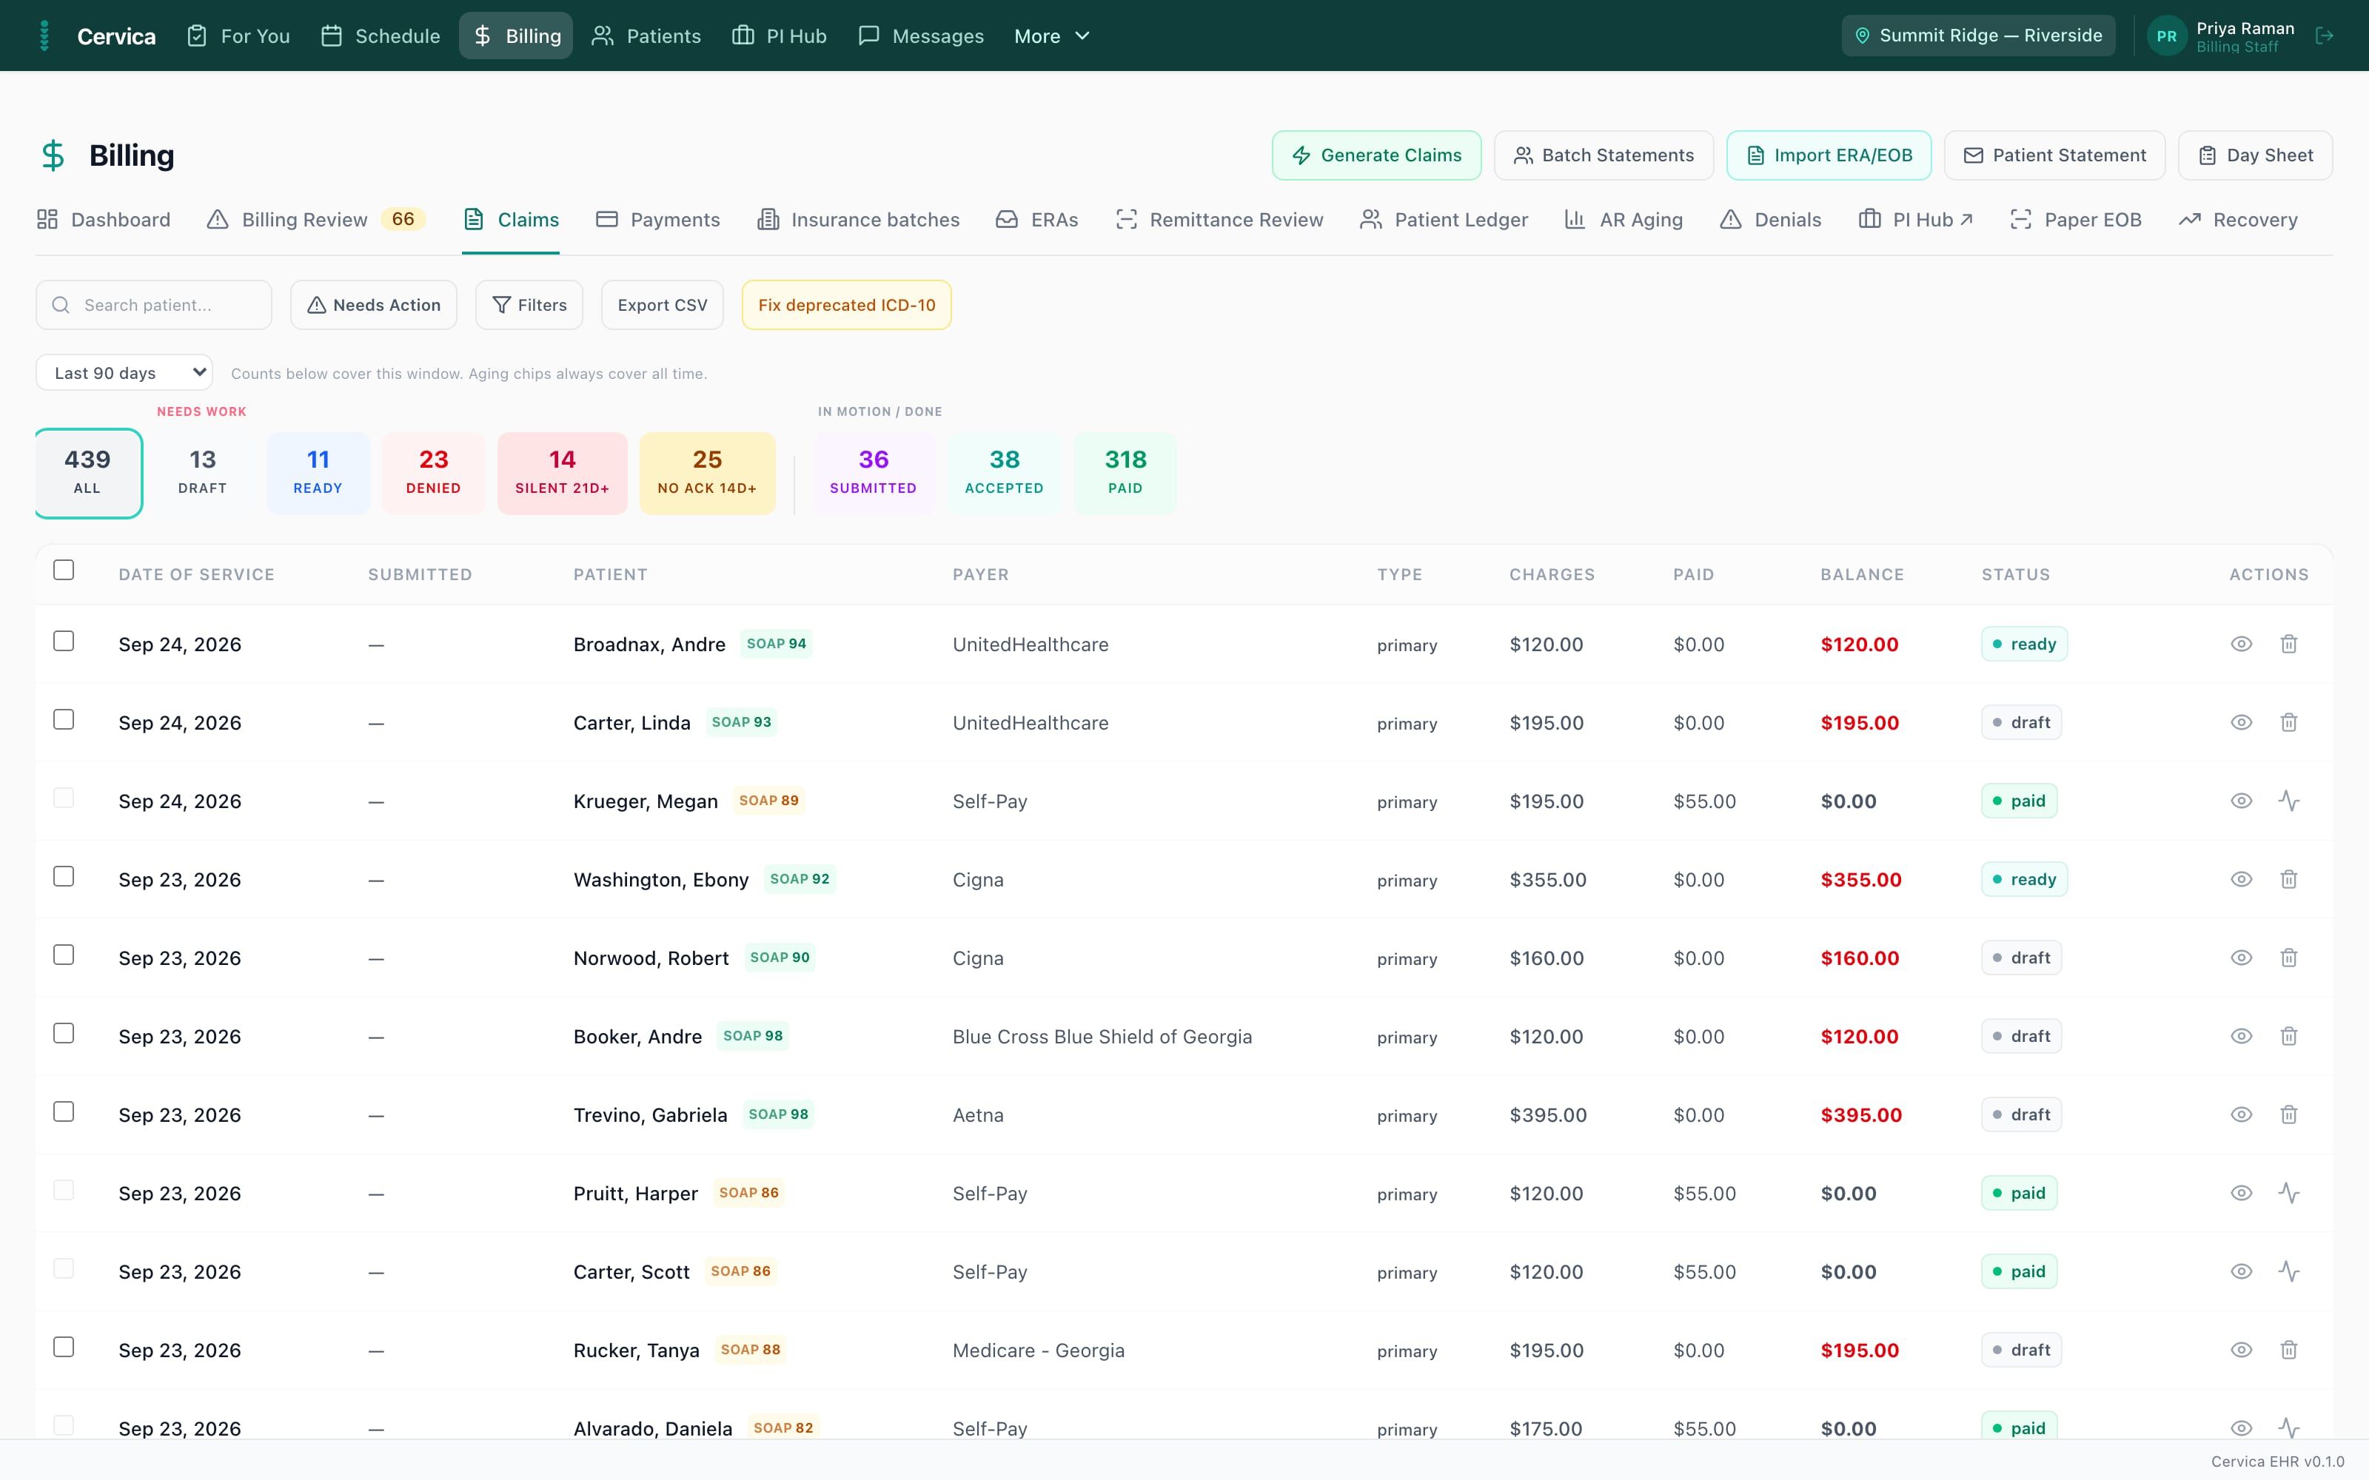This screenshot has width=2369, height=1480.
Task: View the Broadnax, Andre claim (eye icon)
Action: [x=2241, y=644]
